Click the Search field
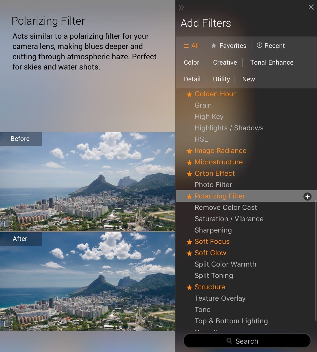 (x=247, y=341)
